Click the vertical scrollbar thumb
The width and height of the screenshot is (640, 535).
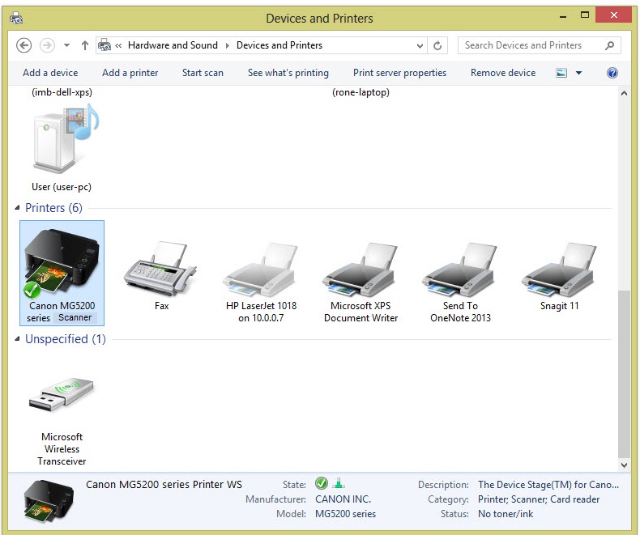pos(623,372)
